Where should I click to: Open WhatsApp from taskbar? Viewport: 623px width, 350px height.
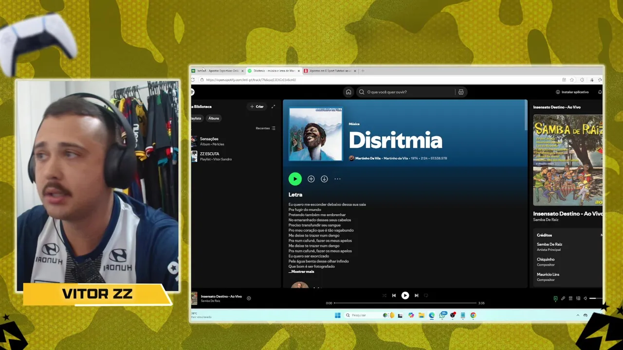(442, 315)
